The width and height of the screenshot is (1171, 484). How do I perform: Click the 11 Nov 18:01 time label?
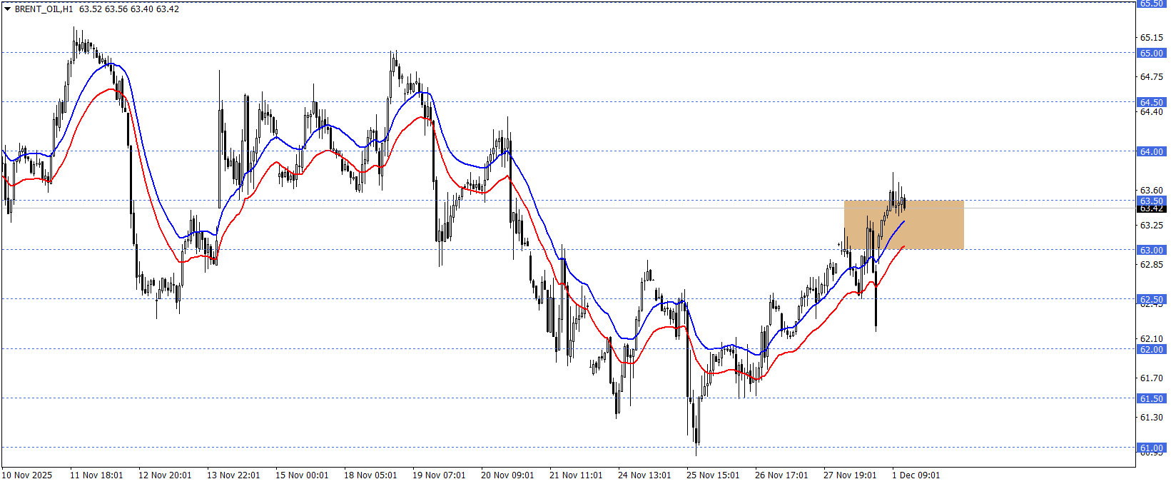click(96, 475)
